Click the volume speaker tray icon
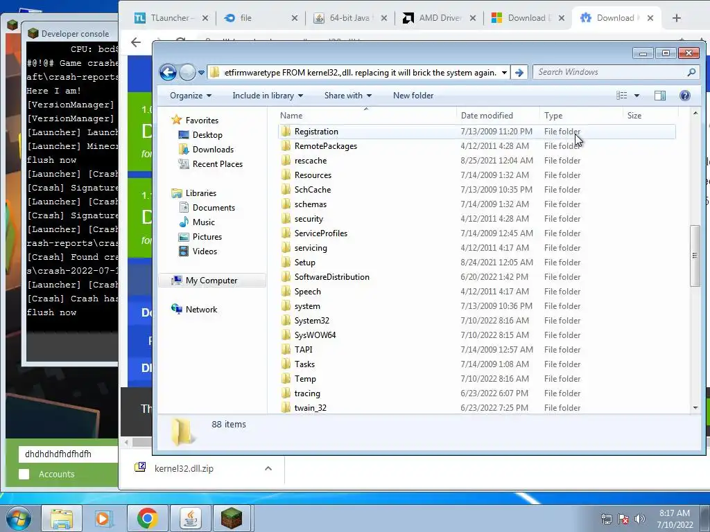The width and height of the screenshot is (710, 532). 639,519
